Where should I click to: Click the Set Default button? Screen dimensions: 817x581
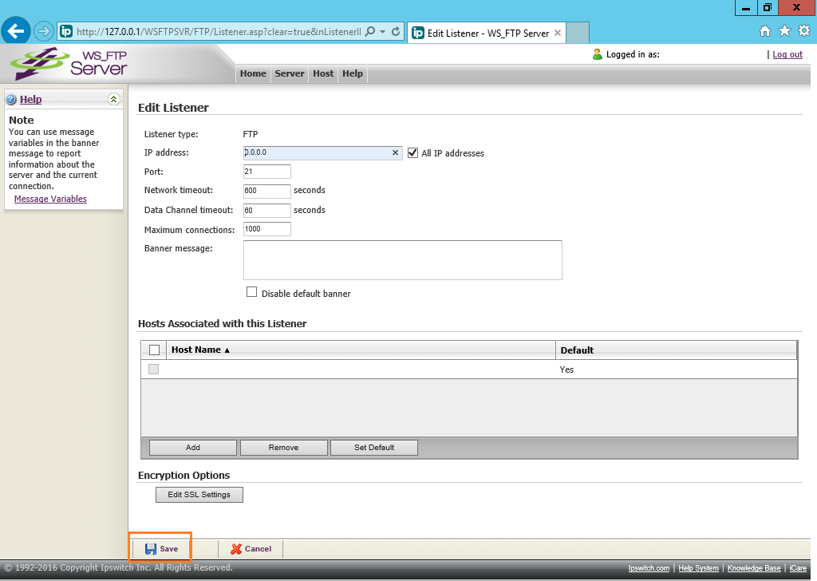coord(374,447)
